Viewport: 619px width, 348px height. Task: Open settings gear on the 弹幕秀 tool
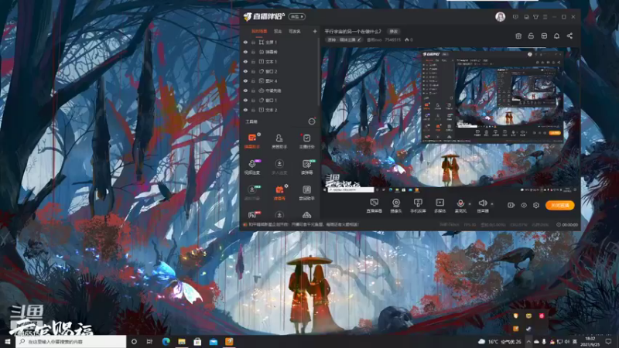tap(286, 186)
